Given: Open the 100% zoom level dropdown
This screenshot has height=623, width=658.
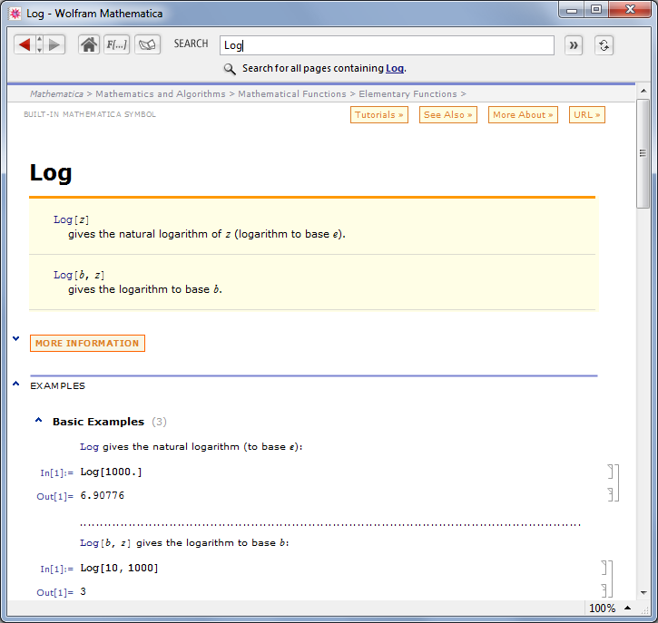Looking at the screenshot, I should [607, 608].
